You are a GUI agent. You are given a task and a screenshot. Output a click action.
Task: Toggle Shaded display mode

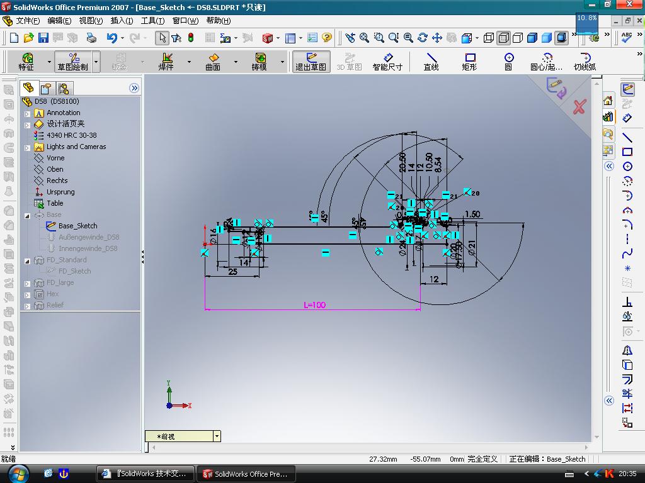tap(547, 38)
